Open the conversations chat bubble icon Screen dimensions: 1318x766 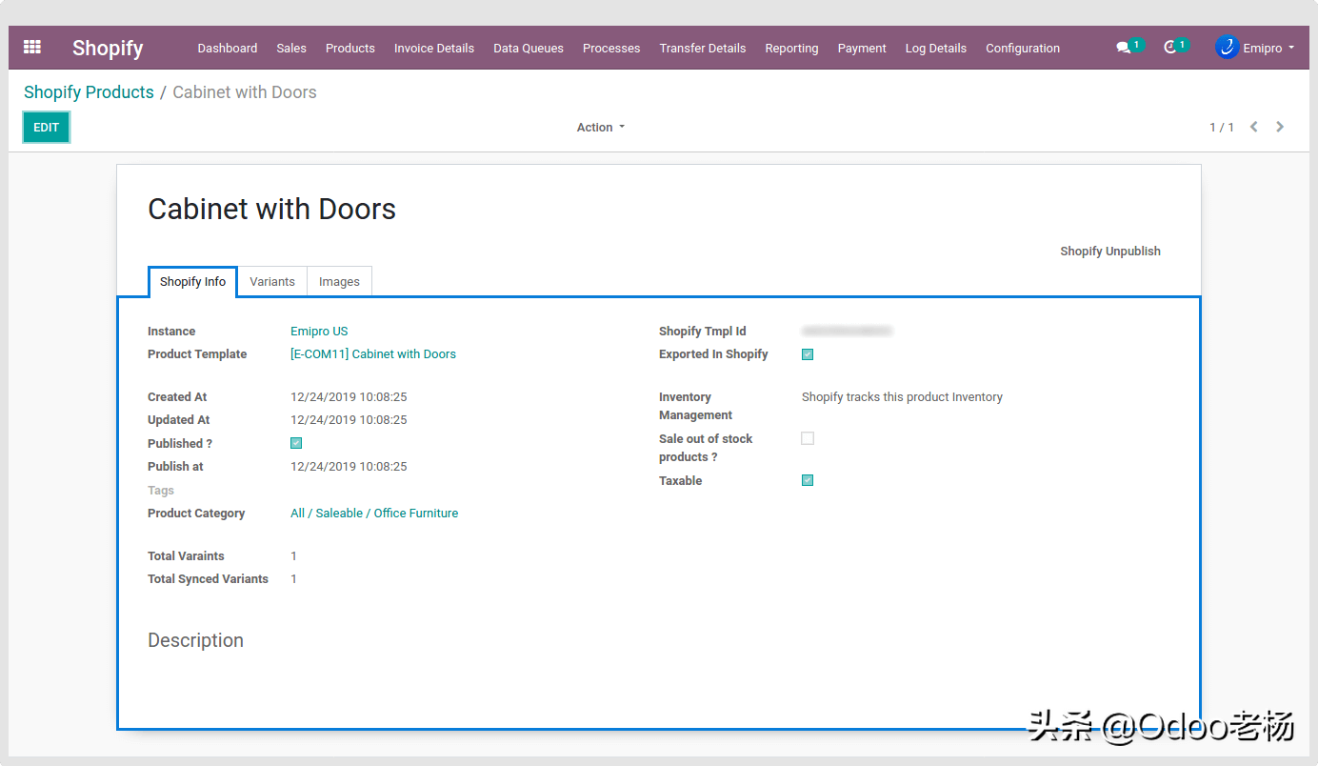pos(1124,48)
